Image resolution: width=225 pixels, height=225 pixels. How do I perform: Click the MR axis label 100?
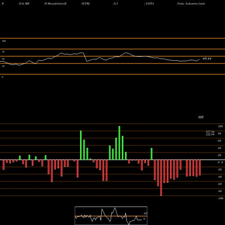coord(220,126)
